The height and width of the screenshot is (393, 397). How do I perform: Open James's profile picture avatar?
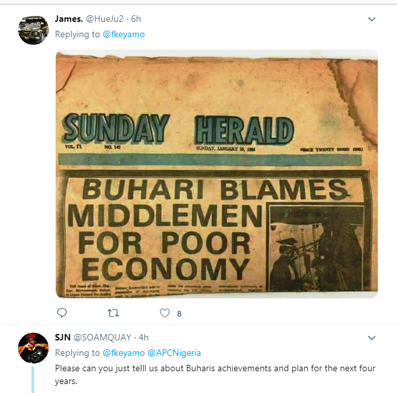point(33,29)
